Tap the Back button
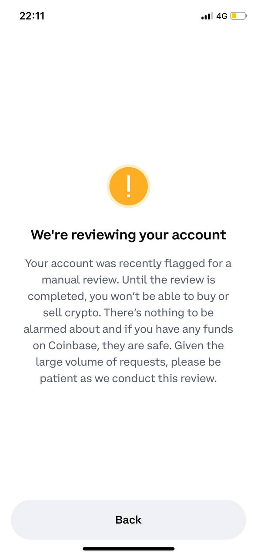 128,520
